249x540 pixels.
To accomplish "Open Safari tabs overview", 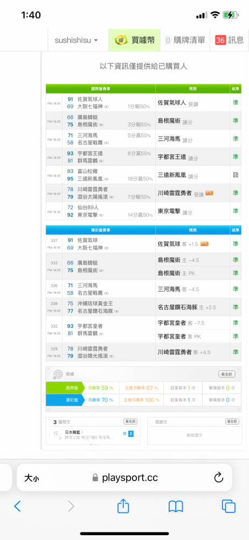I will [x=229, y=507].
